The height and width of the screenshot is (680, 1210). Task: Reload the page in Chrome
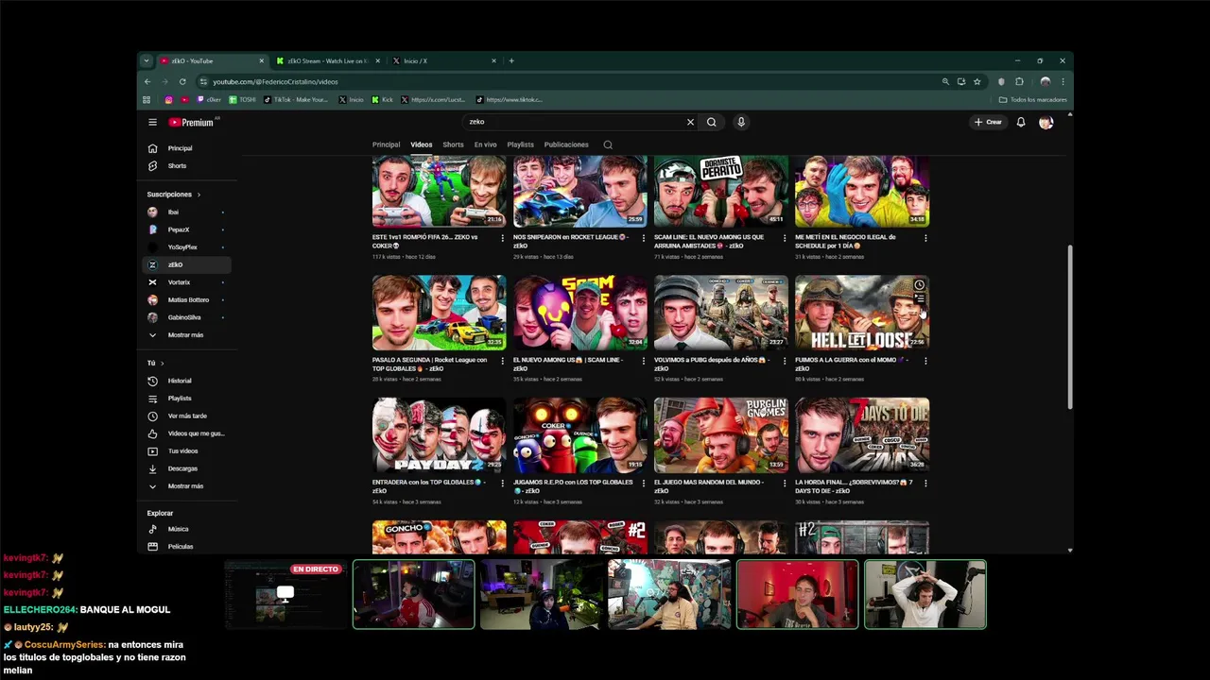(182, 81)
